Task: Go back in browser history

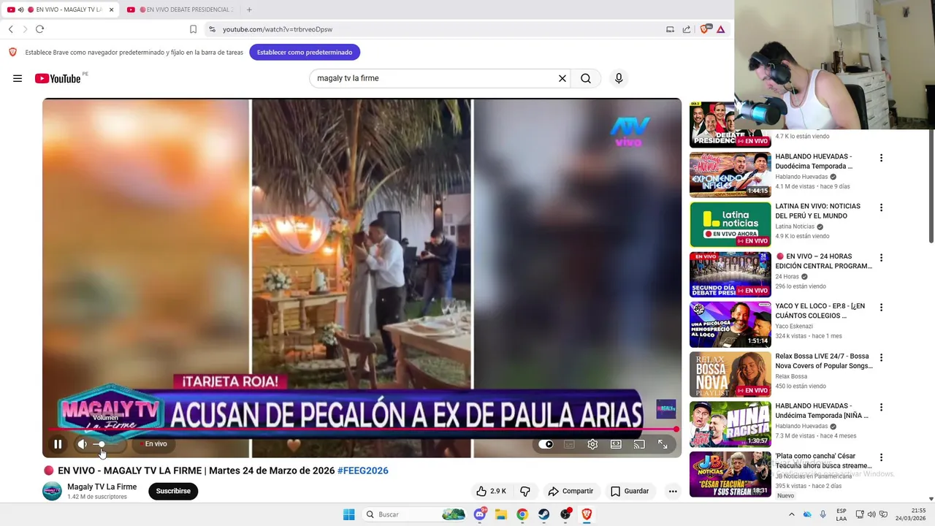Action: pos(10,29)
